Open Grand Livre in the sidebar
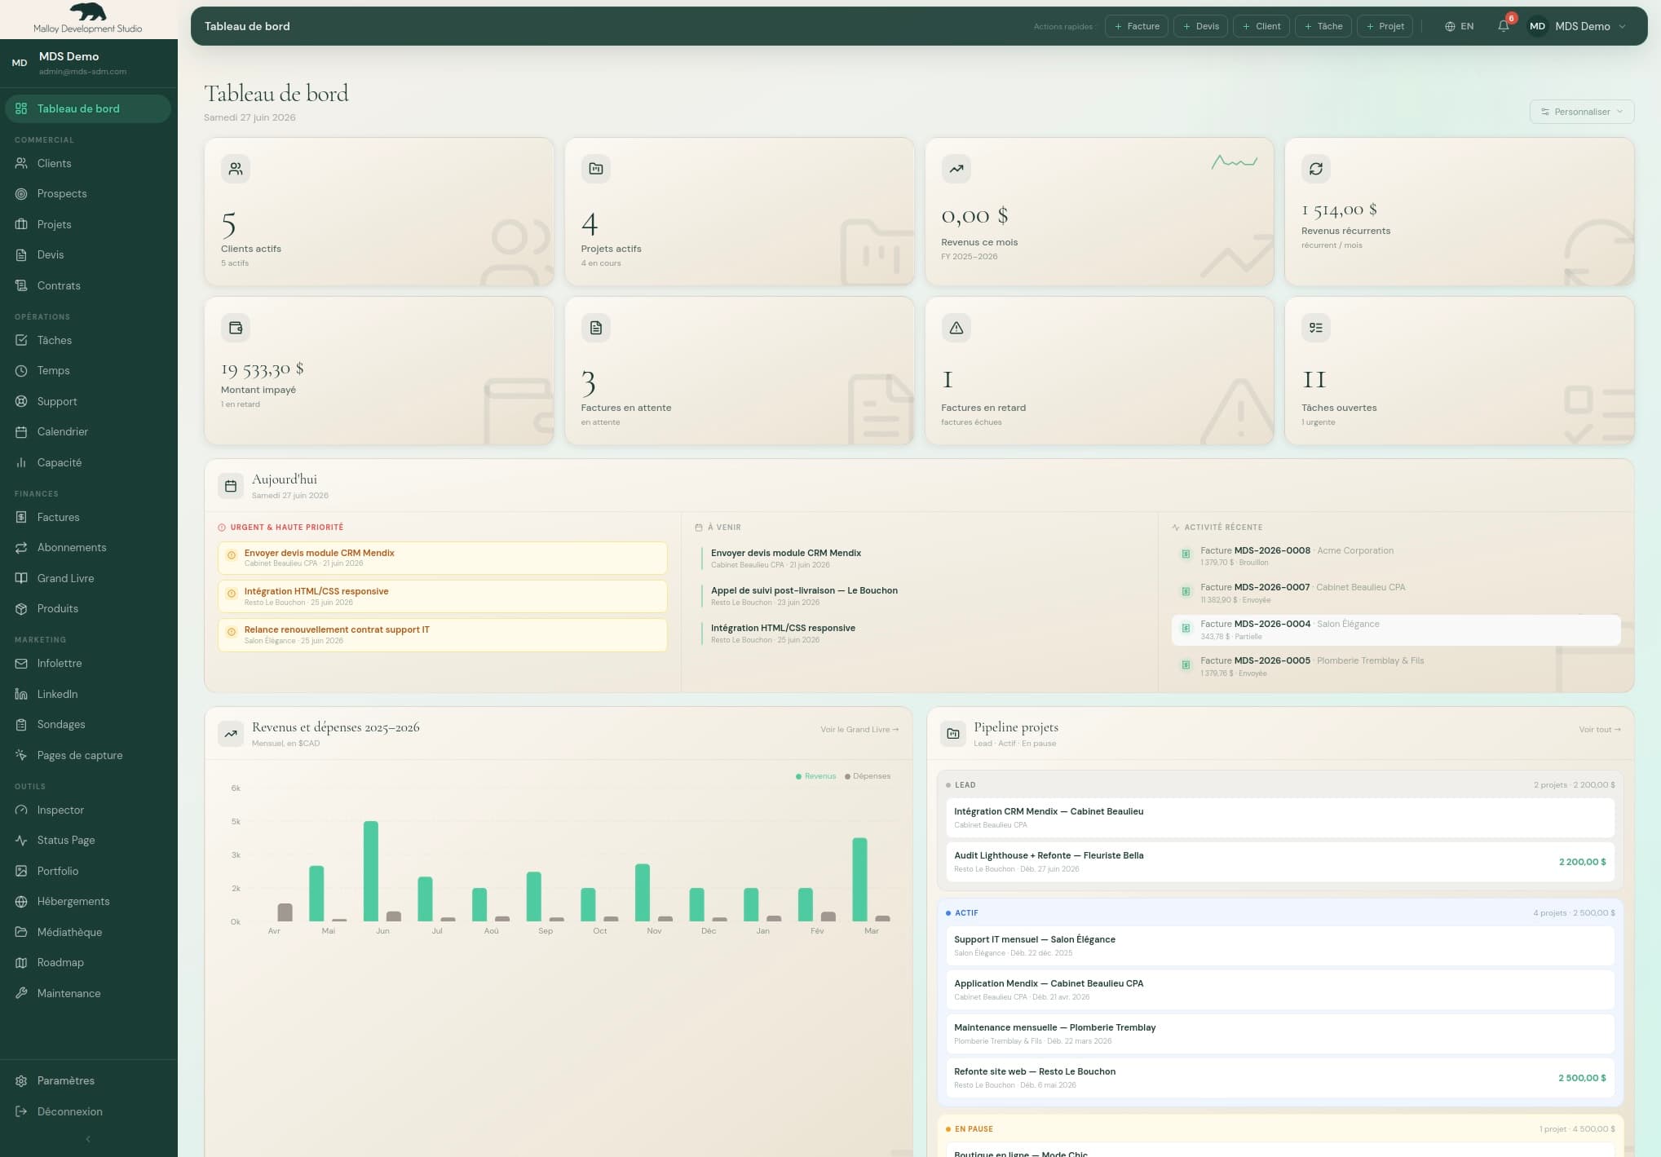The image size is (1661, 1157). pyautogui.click(x=88, y=578)
